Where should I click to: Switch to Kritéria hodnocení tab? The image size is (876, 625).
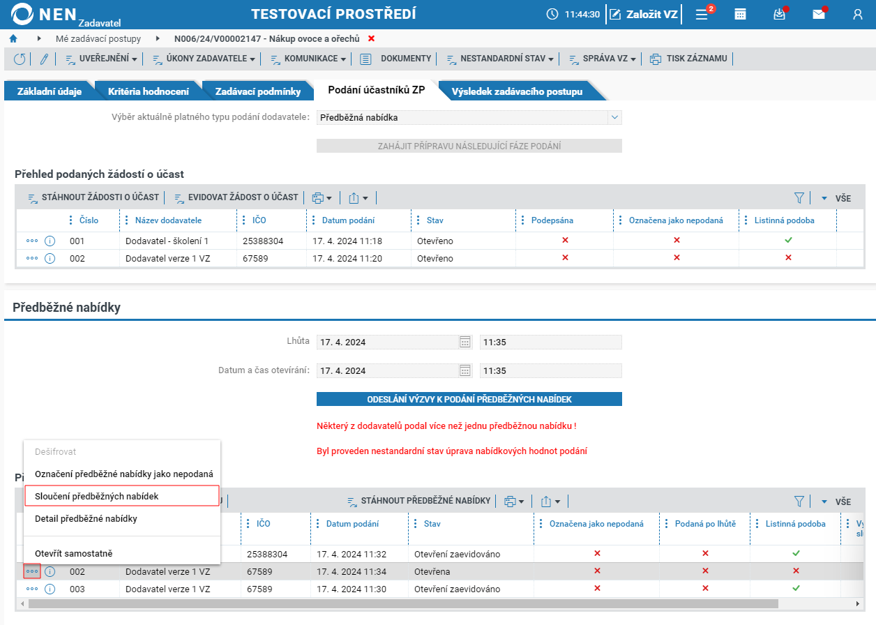coord(148,91)
